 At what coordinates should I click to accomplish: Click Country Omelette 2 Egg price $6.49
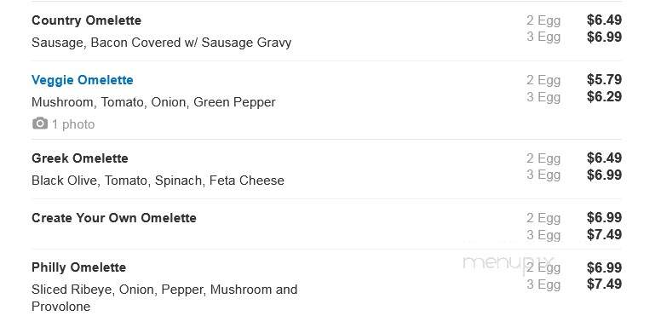[604, 20]
